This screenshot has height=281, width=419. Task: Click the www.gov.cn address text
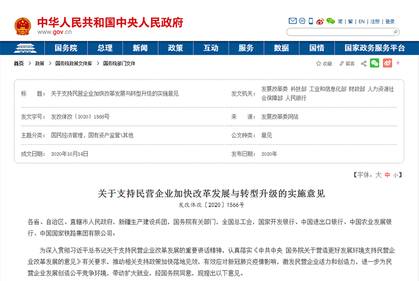(x=54, y=32)
